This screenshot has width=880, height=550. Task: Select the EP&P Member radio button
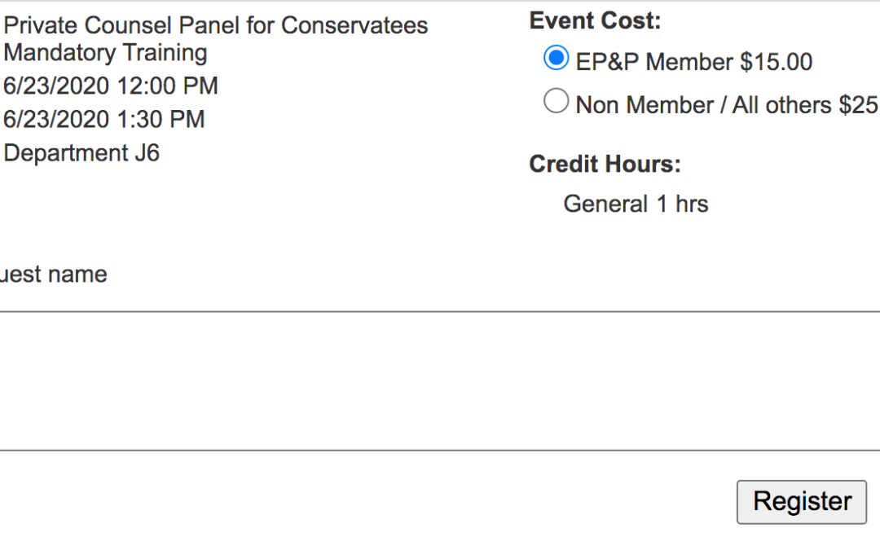556,59
